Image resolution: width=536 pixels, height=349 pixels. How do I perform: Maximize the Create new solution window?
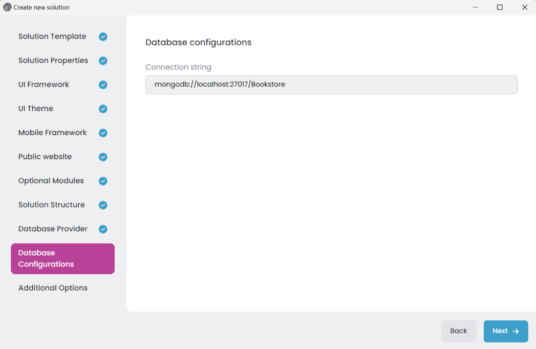point(500,7)
